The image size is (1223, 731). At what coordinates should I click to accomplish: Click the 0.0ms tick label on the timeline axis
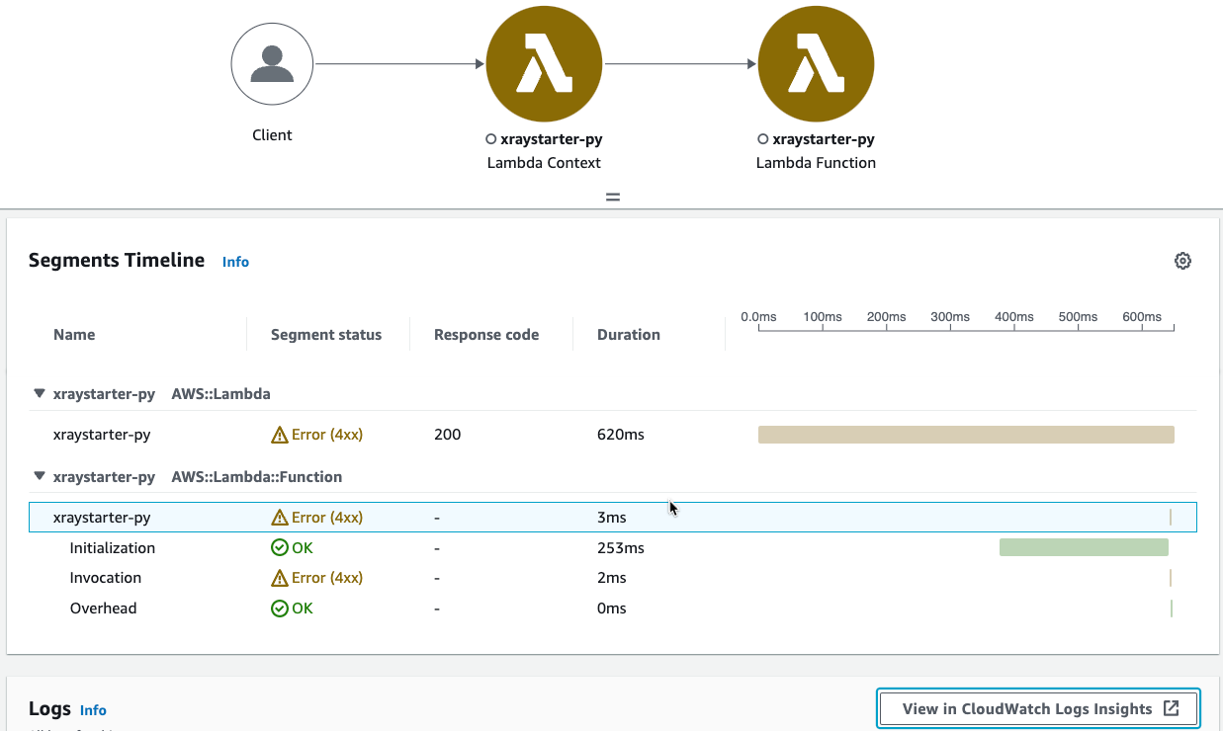coord(758,317)
